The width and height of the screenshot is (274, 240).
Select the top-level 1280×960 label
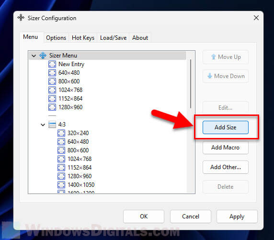point(70,107)
